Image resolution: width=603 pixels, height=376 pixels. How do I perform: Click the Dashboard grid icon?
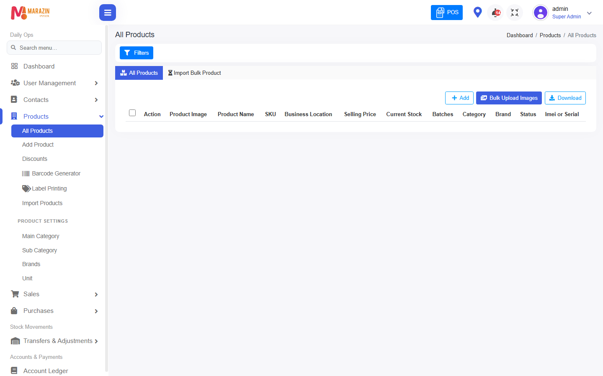pyautogui.click(x=15, y=66)
